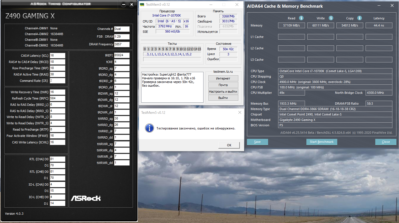Minimize the ASRock Timing Configurator window

coord(123,5)
